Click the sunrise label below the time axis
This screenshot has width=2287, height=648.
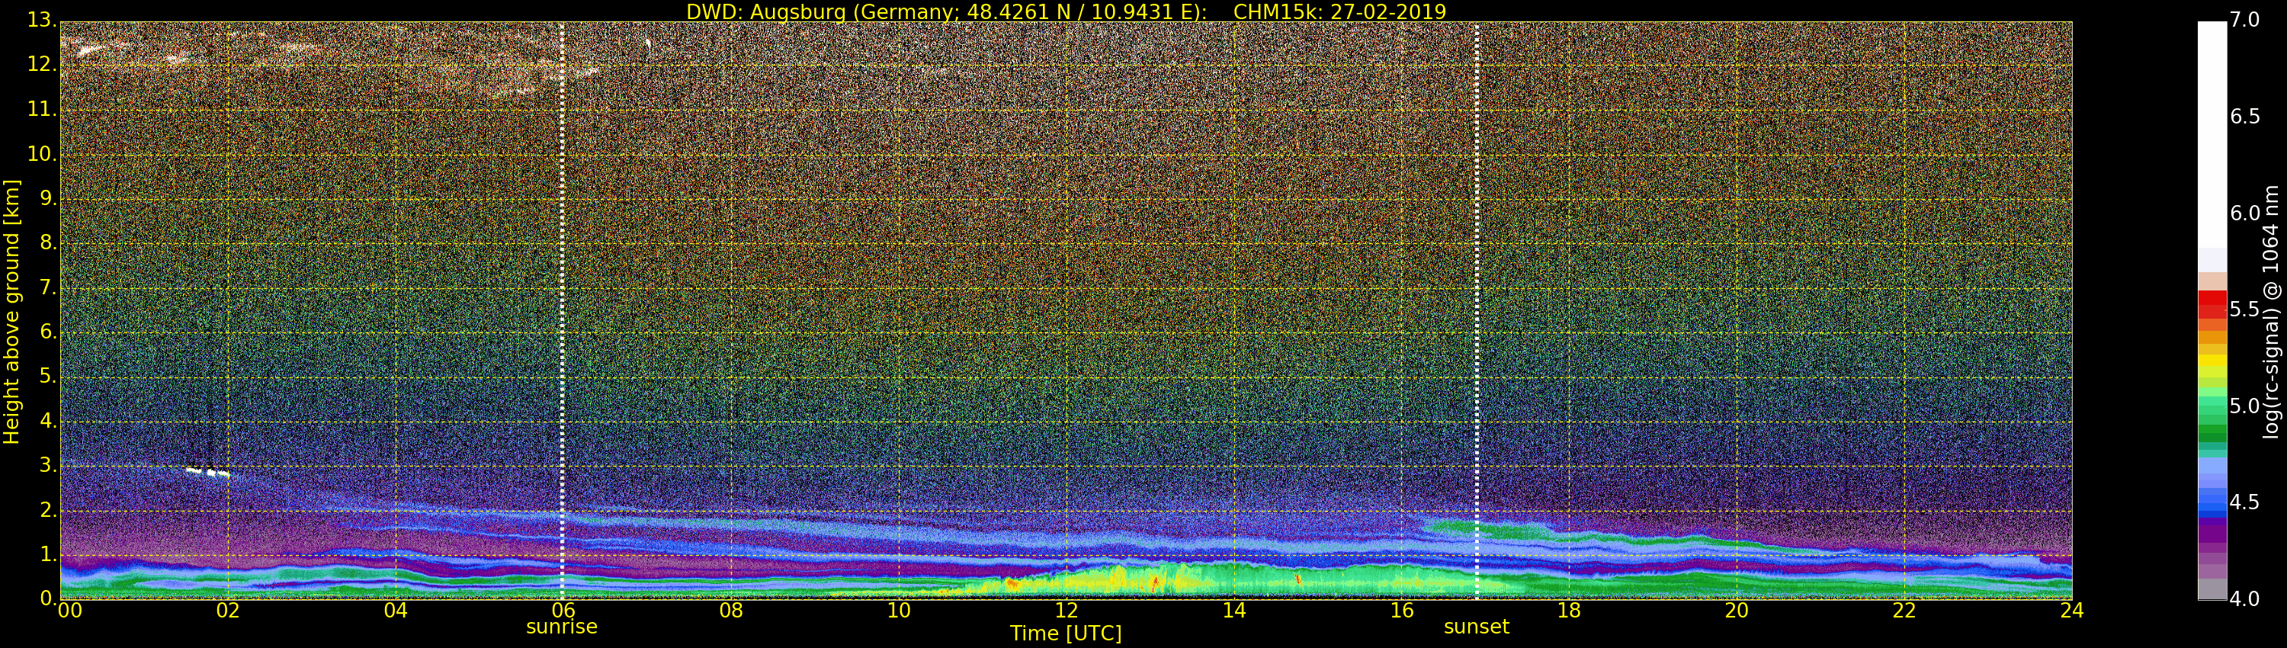(561, 627)
